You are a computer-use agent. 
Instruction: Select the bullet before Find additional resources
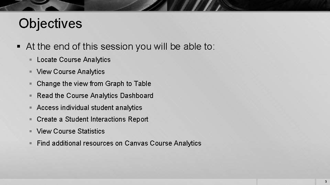click(31, 143)
